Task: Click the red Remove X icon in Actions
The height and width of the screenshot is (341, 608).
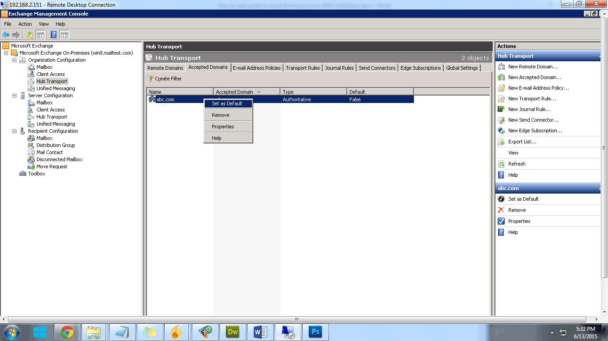Action: point(501,210)
